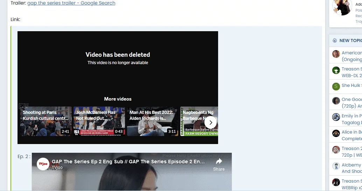The image size is (362, 191).
Task: Click the Video has been deleted message
Action: [x=118, y=55]
